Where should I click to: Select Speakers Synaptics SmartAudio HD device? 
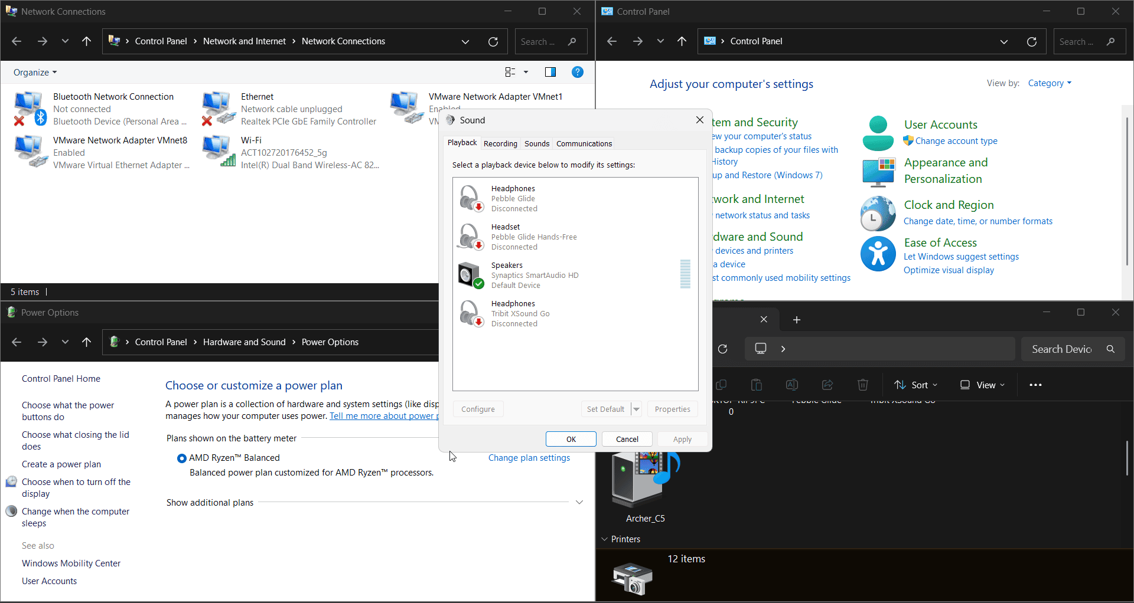coord(535,276)
